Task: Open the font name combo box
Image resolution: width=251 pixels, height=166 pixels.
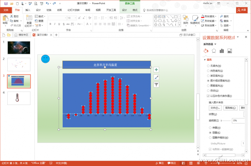Action: pyautogui.click(x=58, y=18)
